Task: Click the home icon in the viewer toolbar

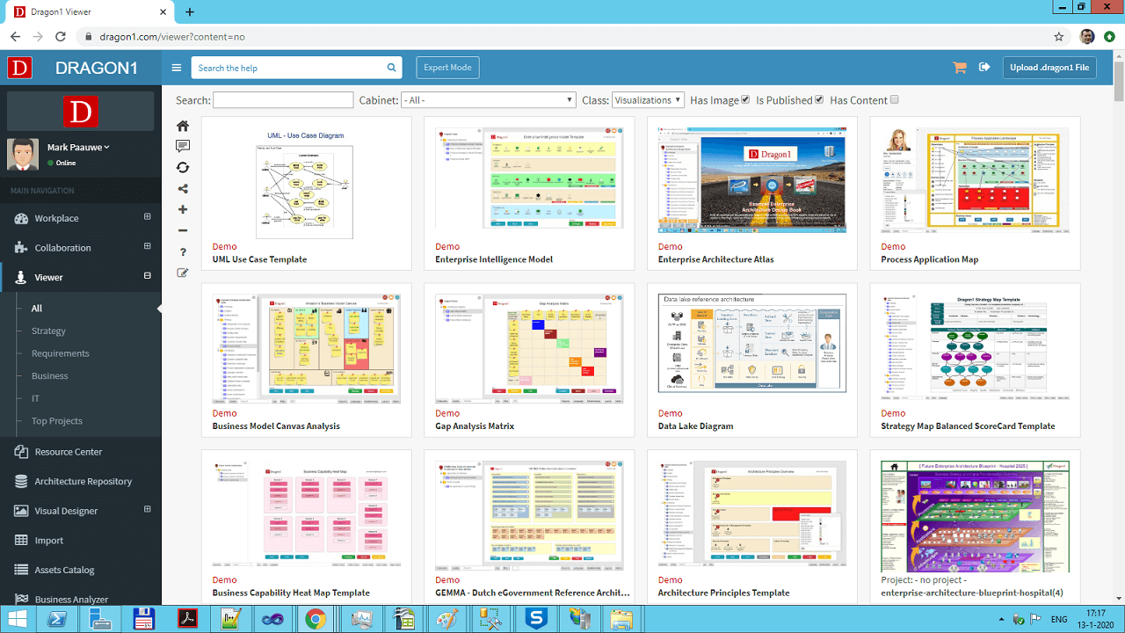Action: tap(183, 126)
